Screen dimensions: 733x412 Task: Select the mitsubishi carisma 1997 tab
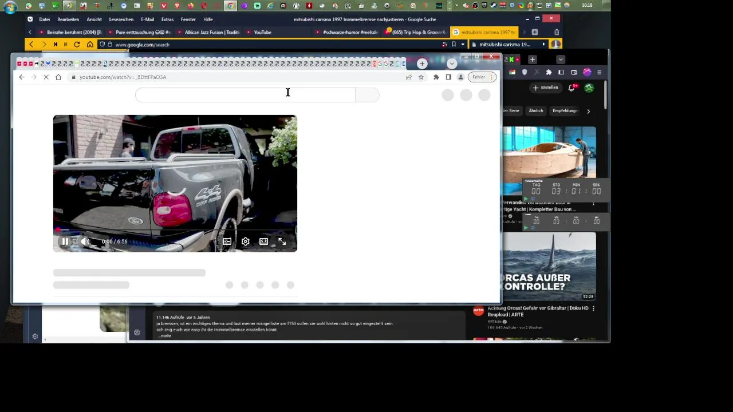(484, 32)
